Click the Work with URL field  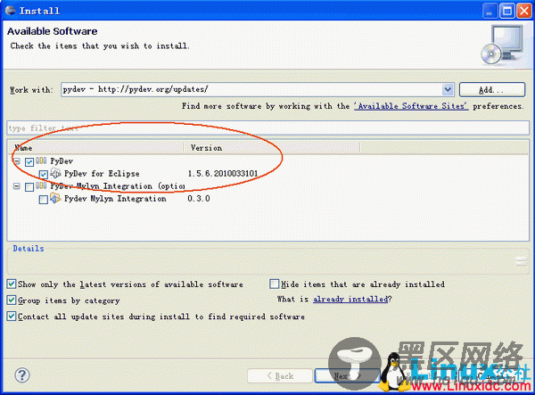pyautogui.click(x=251, y=90)
